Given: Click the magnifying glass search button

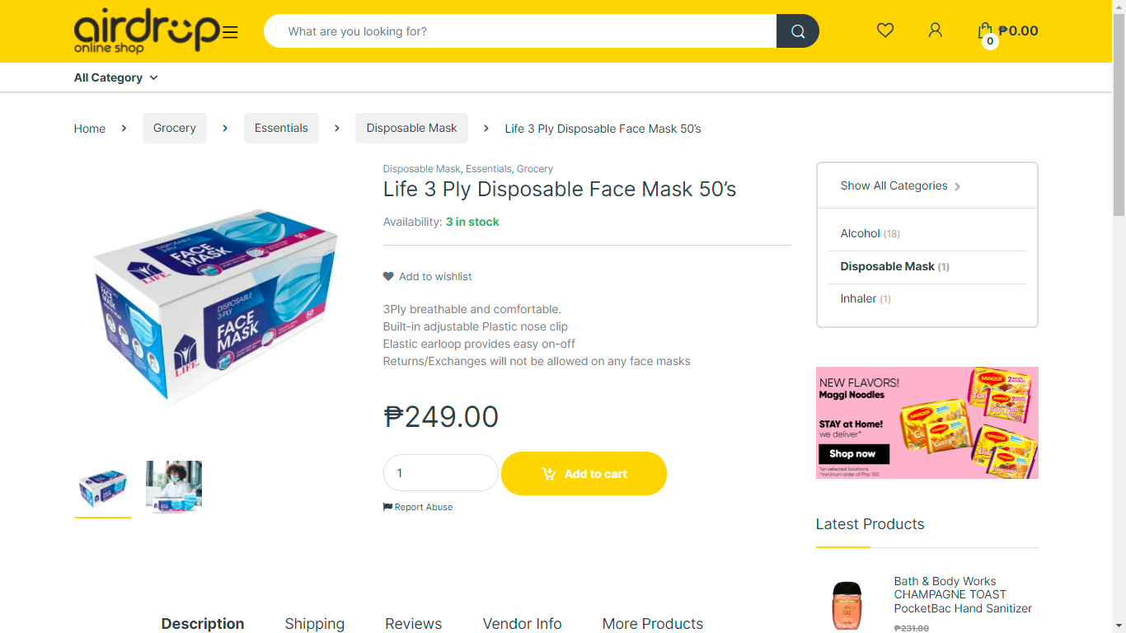Looking at the screenshot, I should pos(797,31).
